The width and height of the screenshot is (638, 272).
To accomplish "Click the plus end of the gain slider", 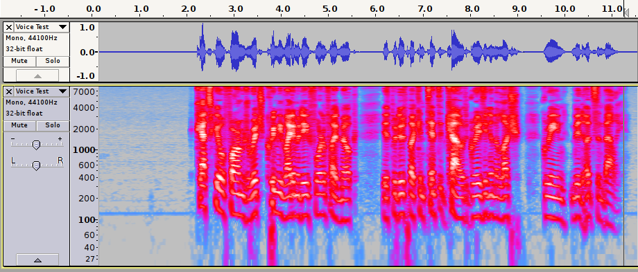I will (60, 139).
